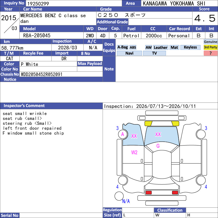The height and width of the screenshot is (218, 218).
Task: Click the rear right wheel circle in the diagram
Action: 201,180
